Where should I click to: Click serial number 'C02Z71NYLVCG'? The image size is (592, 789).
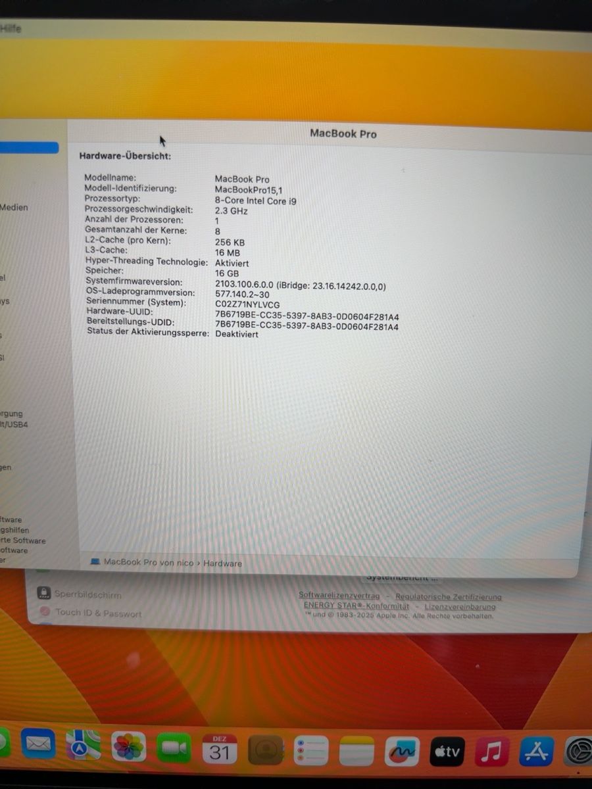247,305
